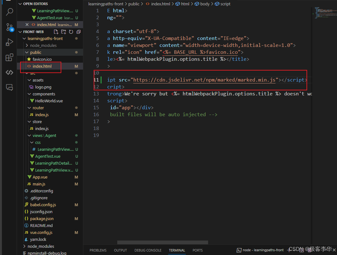
Task: Open npminstall-debug.log file
Action: 47,253
